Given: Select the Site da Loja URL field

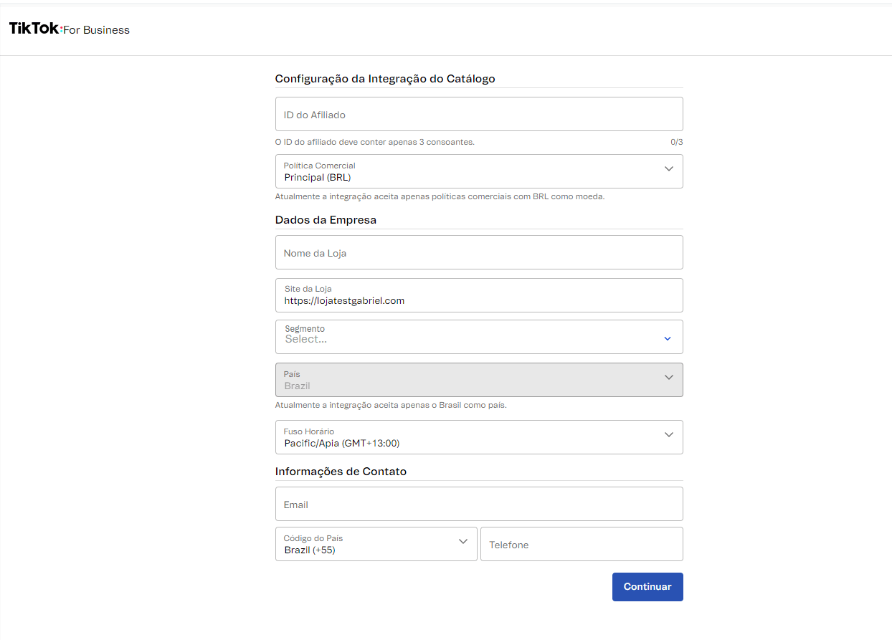Looking at the screenshot, I should 478,300.
